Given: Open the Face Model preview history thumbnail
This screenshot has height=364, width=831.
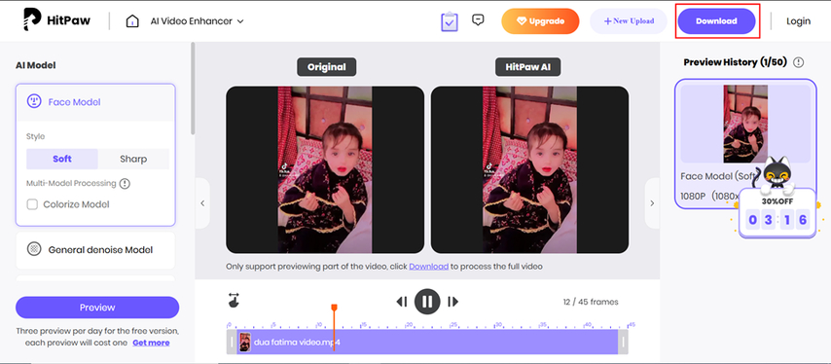Looking at the screenshot, I should tap(745, 124).
